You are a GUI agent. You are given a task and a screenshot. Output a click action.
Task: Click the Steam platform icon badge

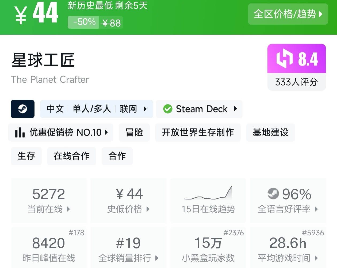pyautogui.click(x=22, y=109)
